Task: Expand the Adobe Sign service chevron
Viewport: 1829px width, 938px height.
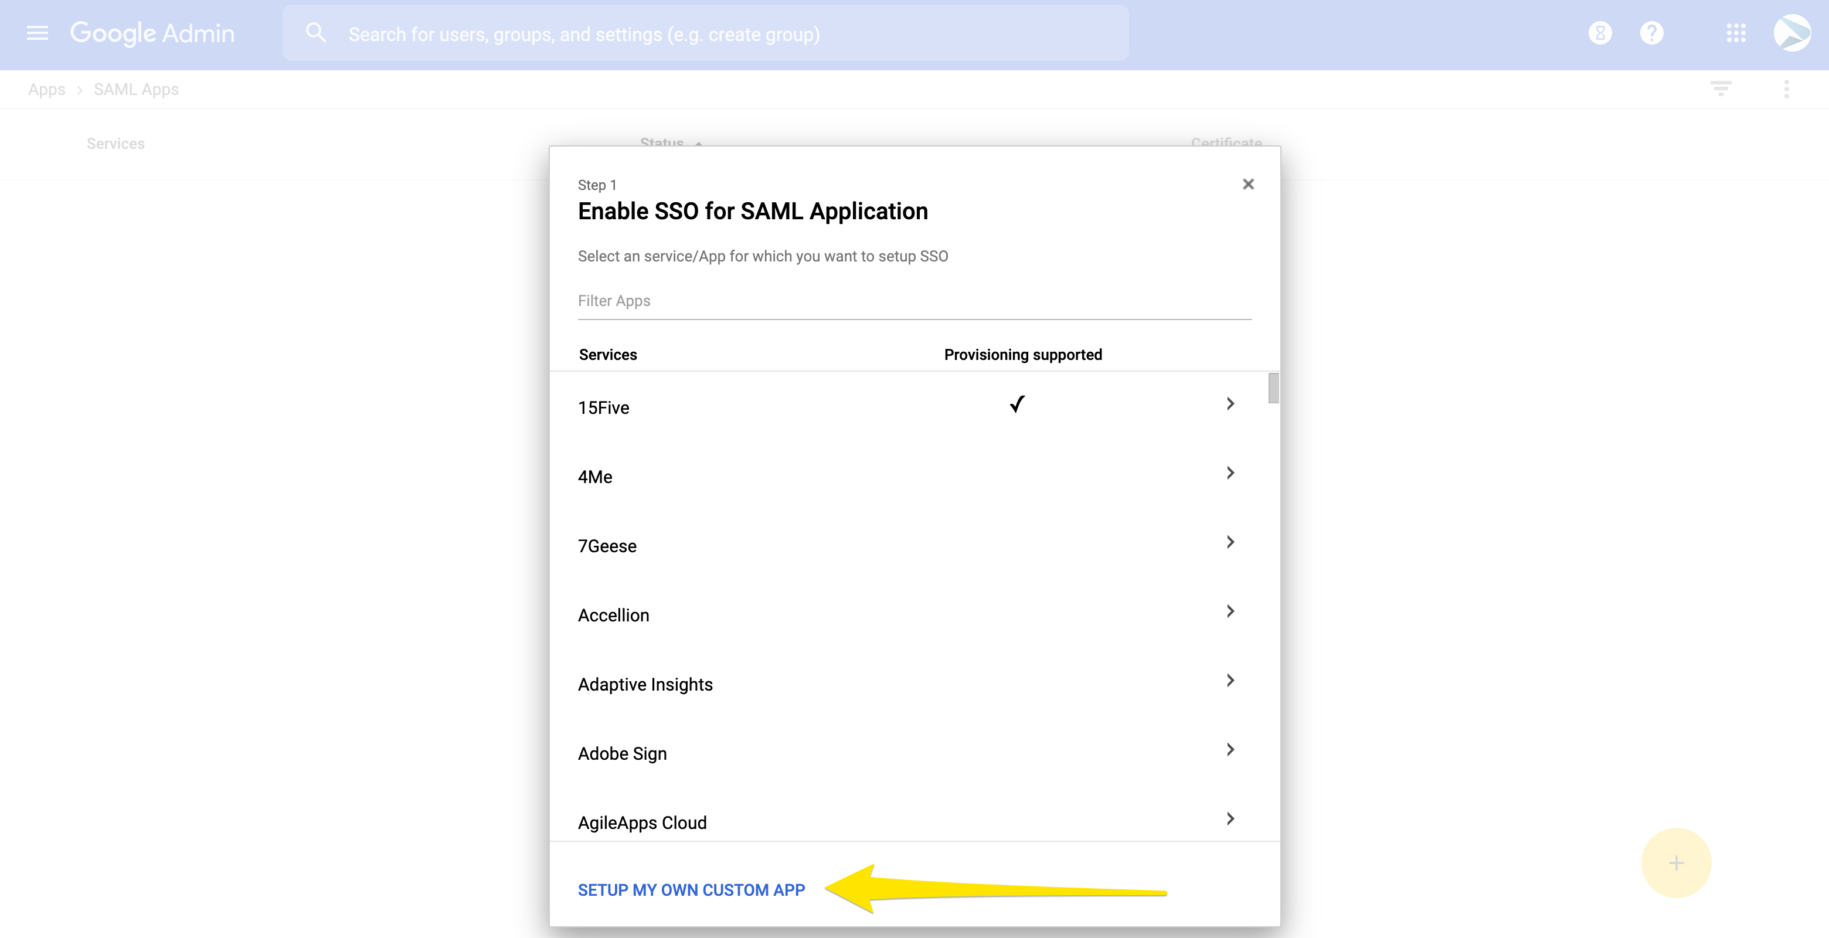Action: pyautogui.click(x=1230, y=750)
